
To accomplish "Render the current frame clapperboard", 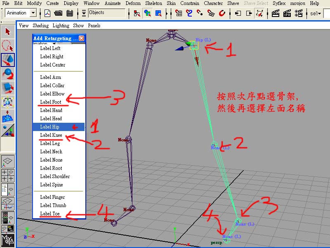I will point(276,13).
